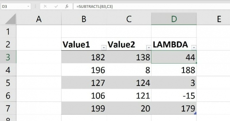Expand the Name Box dropdown arrow
Screen dimensions: 230x121
[29, 6]
